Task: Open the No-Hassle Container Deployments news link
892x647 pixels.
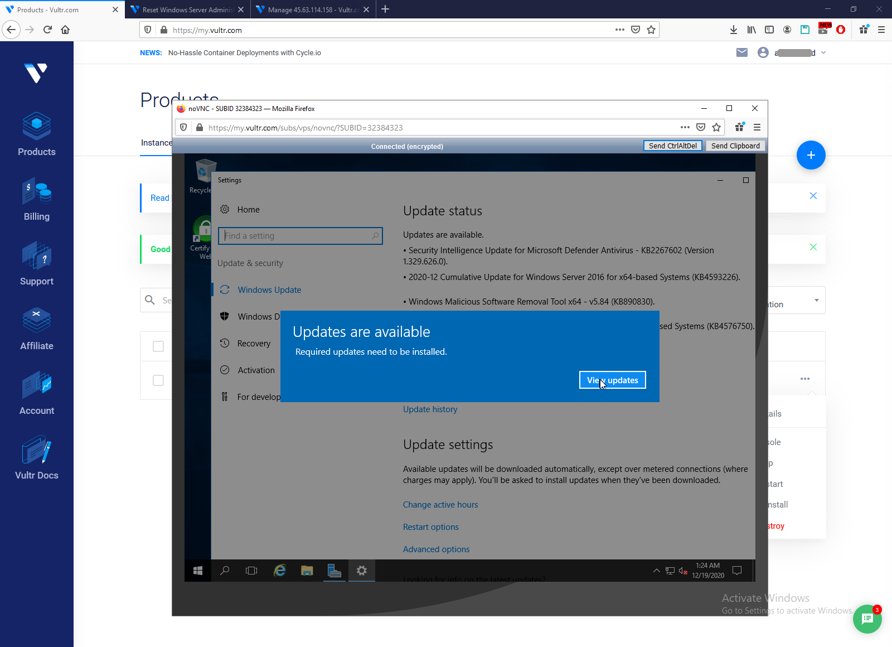Action: pyautogui.click(x=245, y=53)
